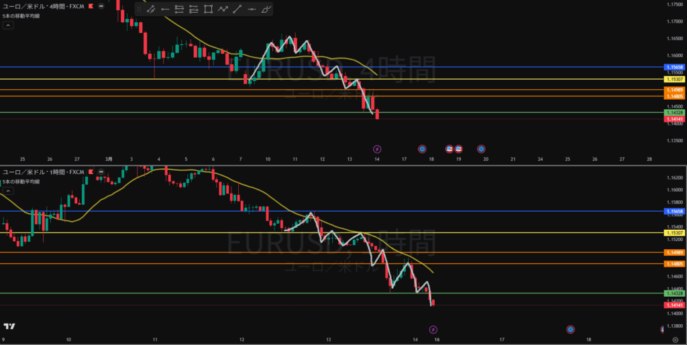This screenshot has height=345, width=687.
Task: Collapse the indicator legend on the 4時間 chart
Action: 8,25
